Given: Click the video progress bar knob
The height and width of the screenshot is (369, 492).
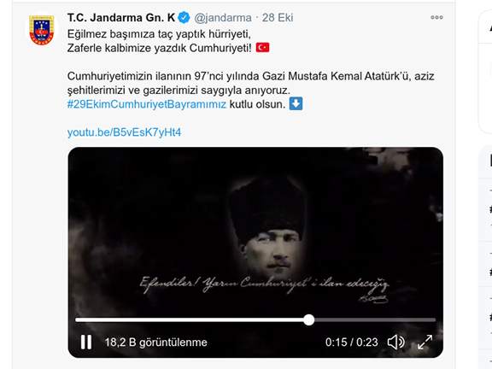Looking at the screenshot, I should tap(309, 319).
